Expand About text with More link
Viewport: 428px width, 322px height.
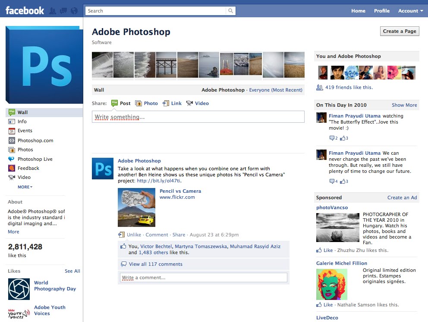(13, 232)
